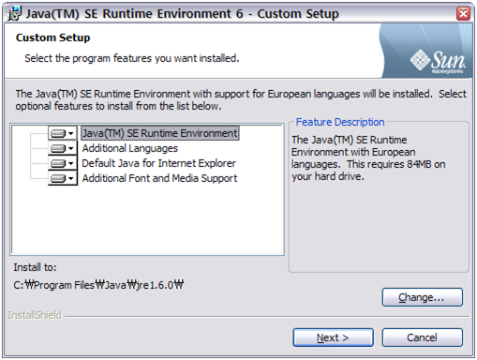
Task: Open dropdown arrow for Additional Font and Media Support
Action: (x=71, y=178)
